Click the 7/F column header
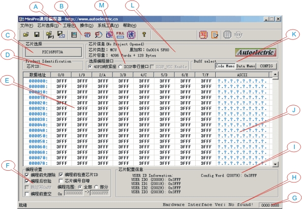This screenshot has width=302, height=209. pos(206,75)
